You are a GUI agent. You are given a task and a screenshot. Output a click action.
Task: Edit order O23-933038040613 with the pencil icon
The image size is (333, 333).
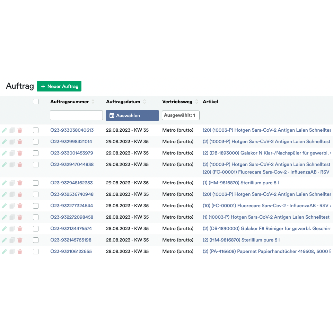click(x=5, y=130)
